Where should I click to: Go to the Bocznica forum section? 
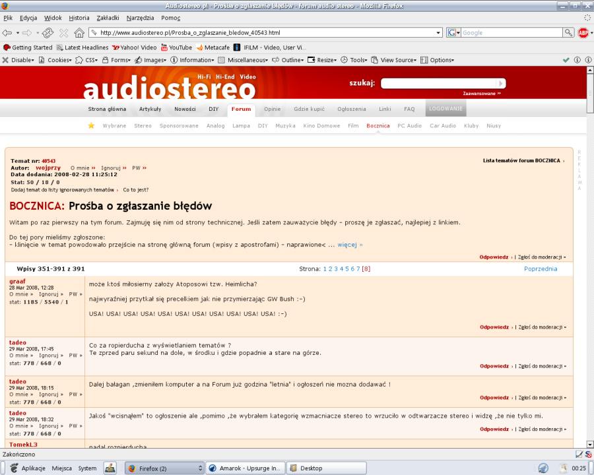pos(378,126)
